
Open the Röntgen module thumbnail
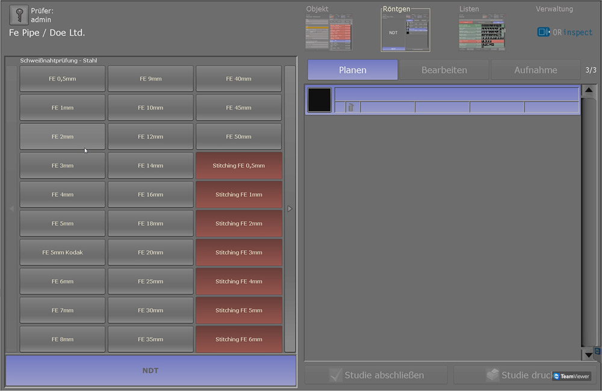pyautogui.click(x=405, y=30)
